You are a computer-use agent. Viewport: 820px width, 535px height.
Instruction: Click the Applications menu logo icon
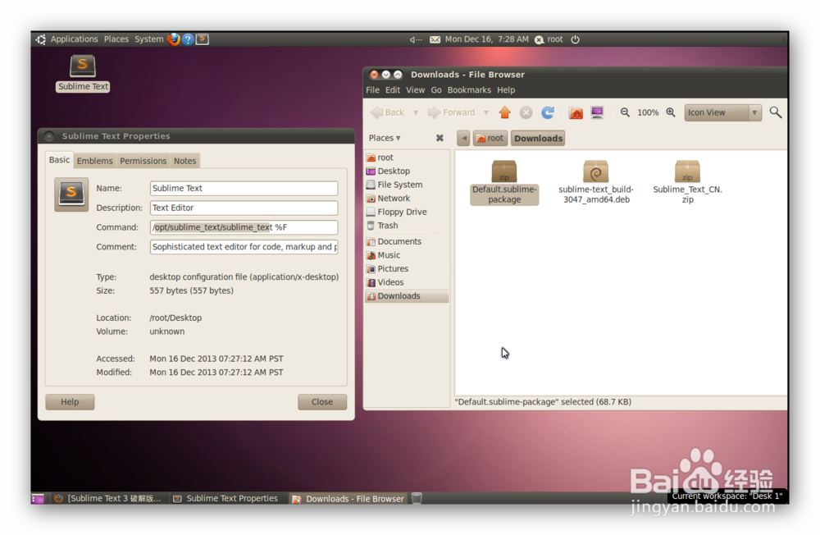point(41,39)
